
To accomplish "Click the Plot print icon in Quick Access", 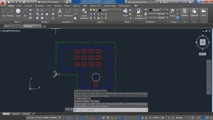I will [24, 2].
